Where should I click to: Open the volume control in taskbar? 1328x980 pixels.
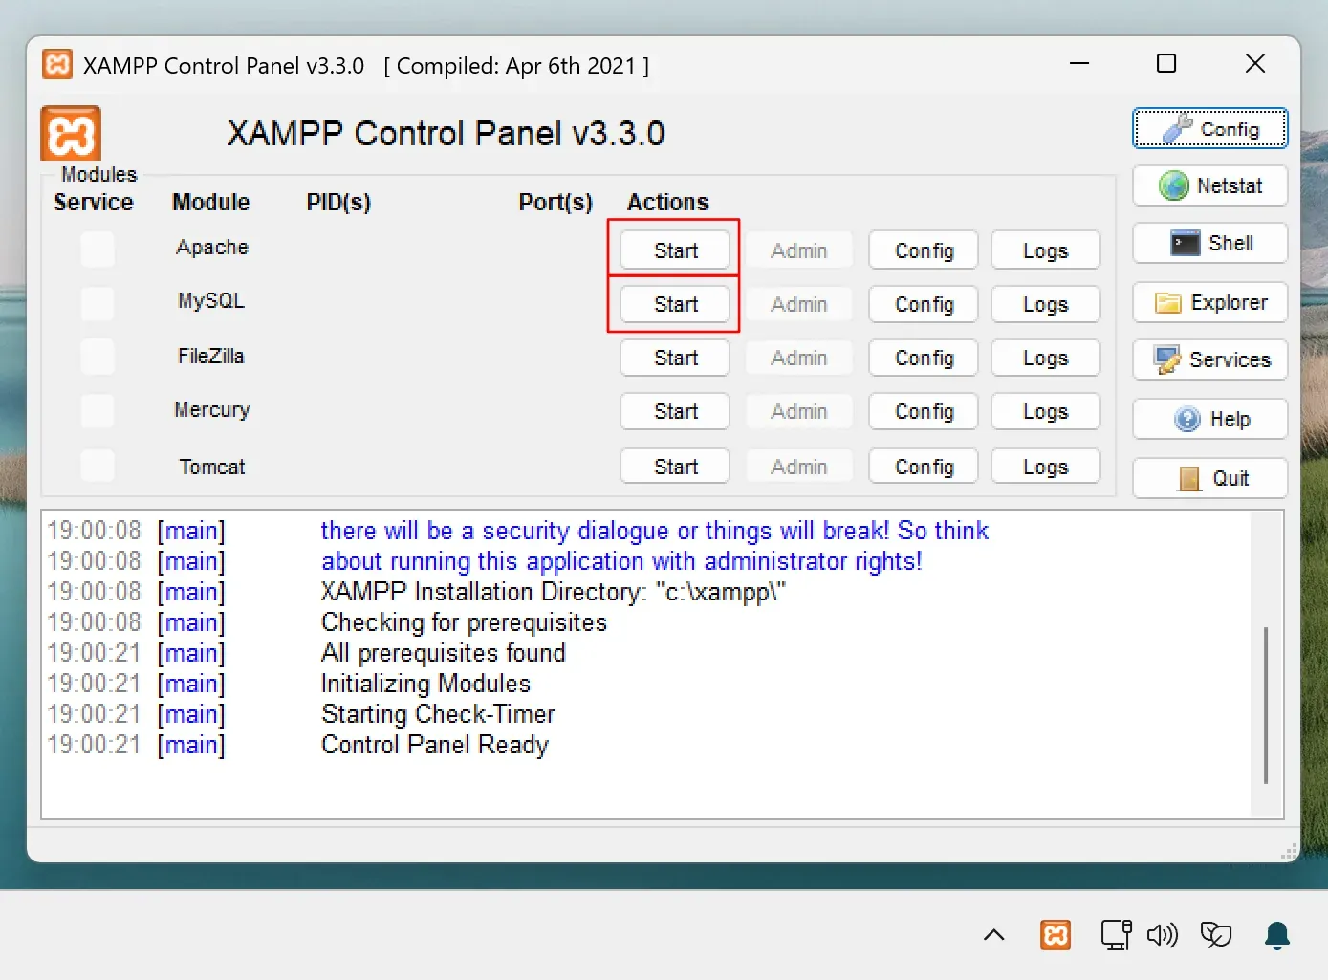(x=1162, y=934)
